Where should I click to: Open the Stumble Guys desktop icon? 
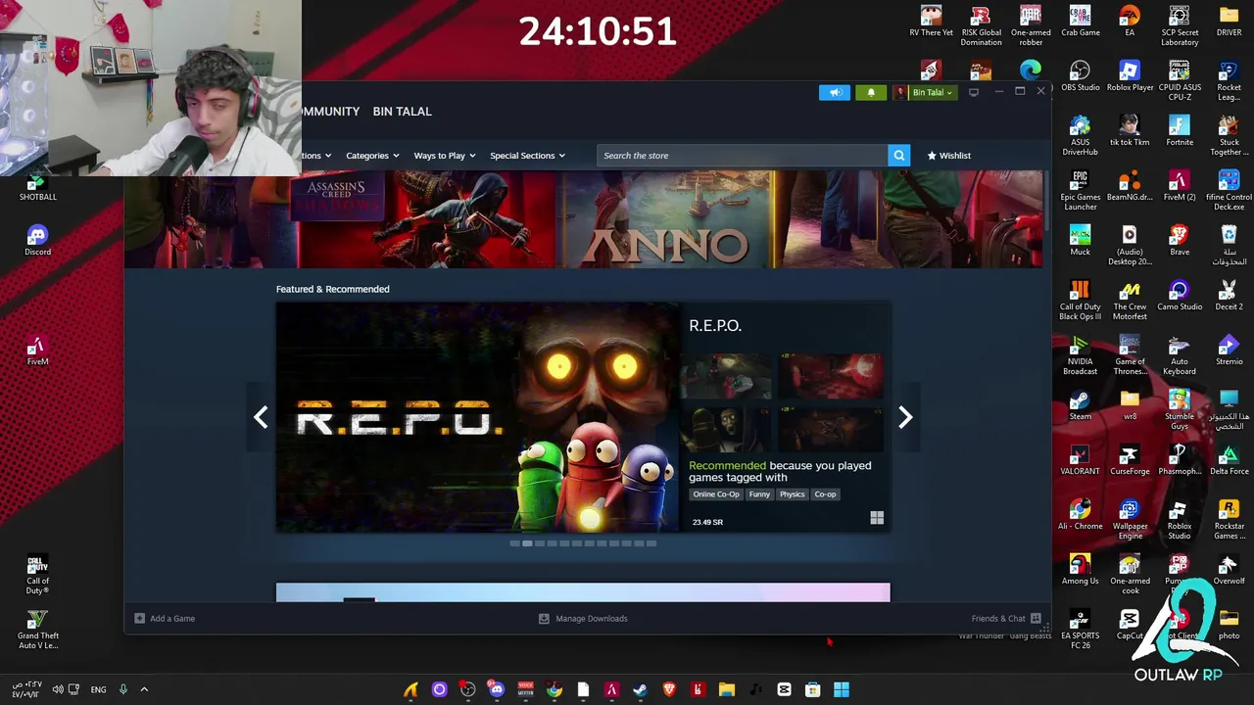tap(1180, 410)
